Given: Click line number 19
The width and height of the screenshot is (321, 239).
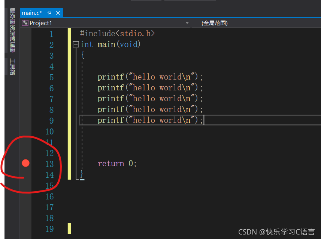Looking at the screenshot, I should click(x=49, y=229).
